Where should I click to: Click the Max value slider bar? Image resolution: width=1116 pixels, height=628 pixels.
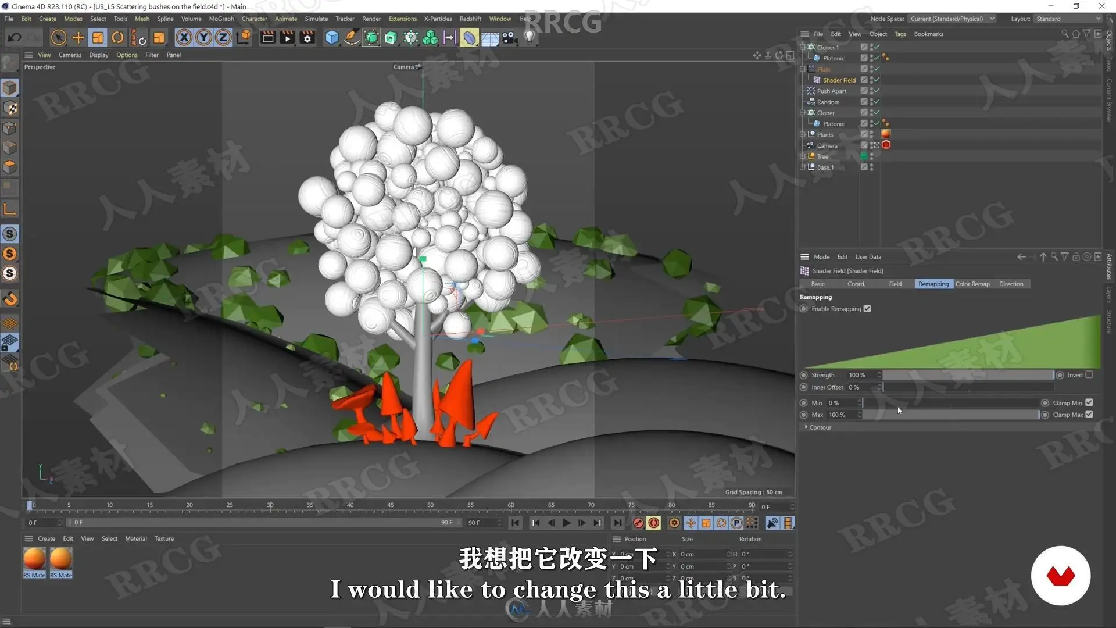(951, 415)
